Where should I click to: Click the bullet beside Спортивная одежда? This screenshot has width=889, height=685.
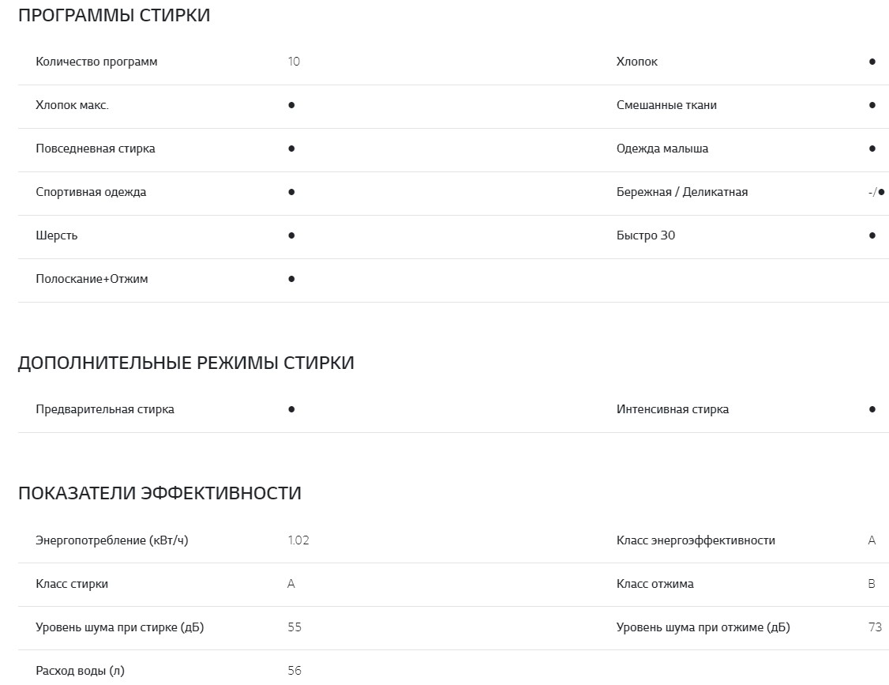point(291,192)
